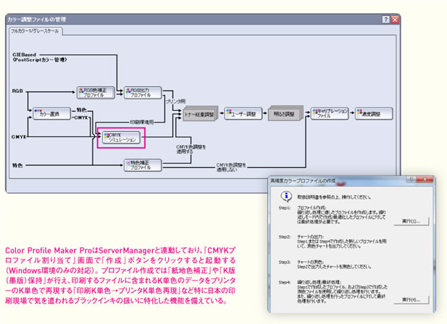Image resolution: width=447 pixels, height=324 pixels.
Task: Click the RGB input label
Action: tap(17, 91)
